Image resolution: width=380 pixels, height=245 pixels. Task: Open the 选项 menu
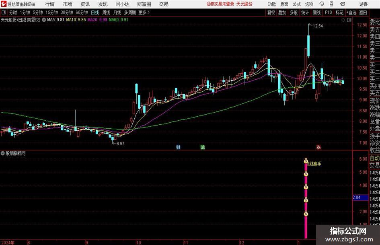[309, 4]
